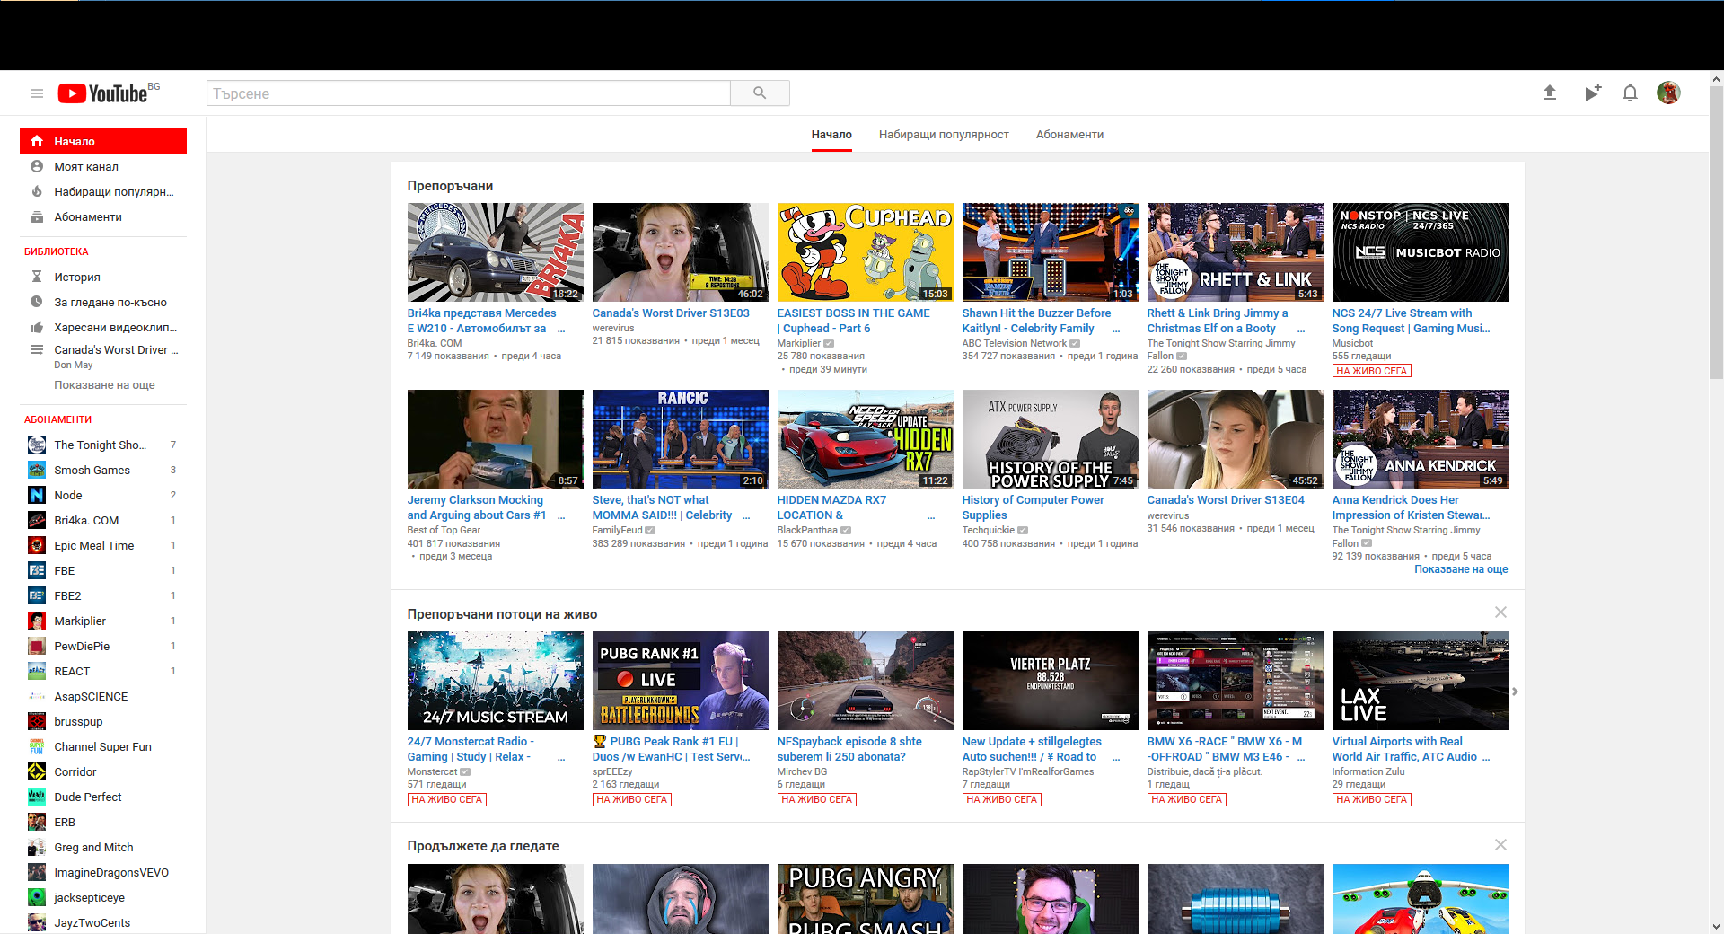
Task: Show next live streams with right arrow
Action: point(1515,692)
